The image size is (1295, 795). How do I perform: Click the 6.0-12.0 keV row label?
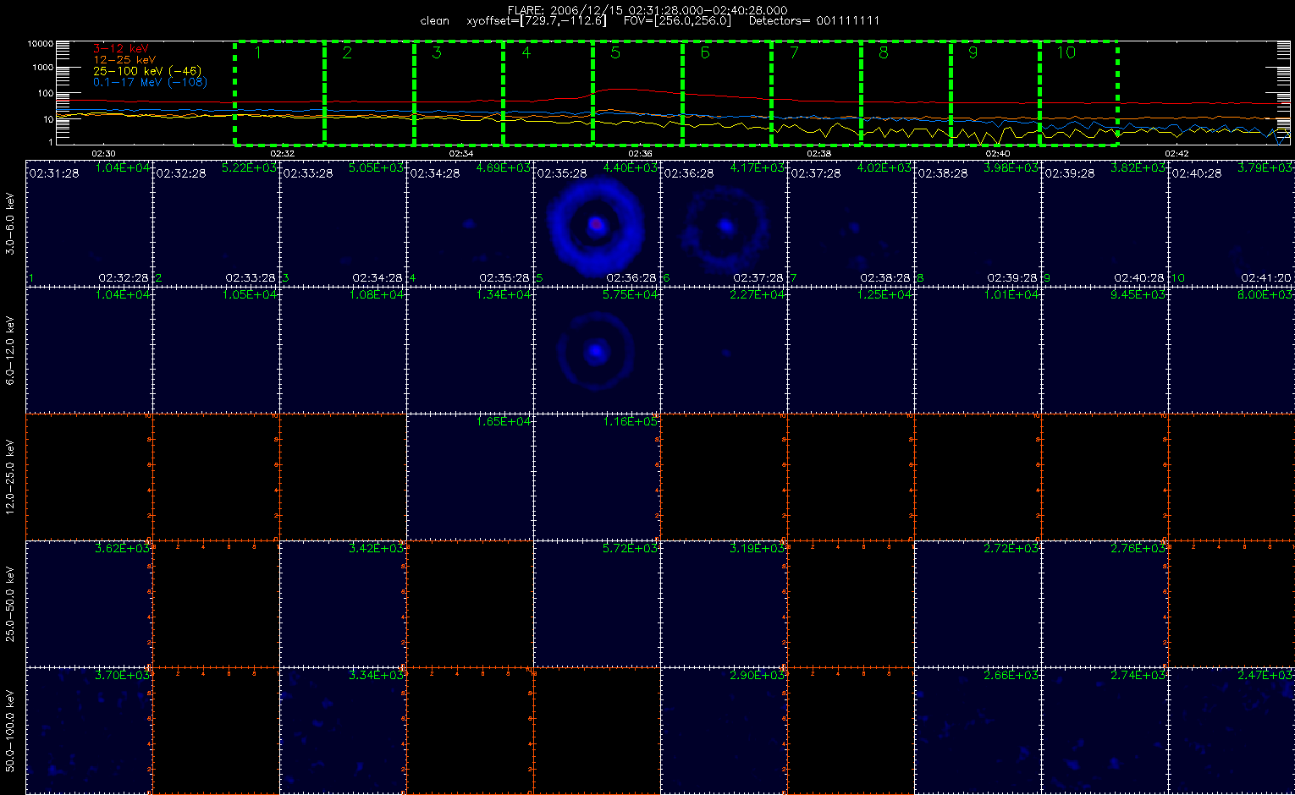click(11, 350)
